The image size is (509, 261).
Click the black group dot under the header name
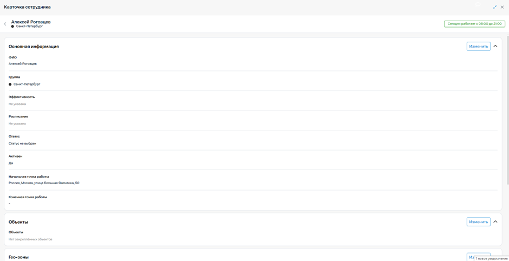tap(12, 27)
